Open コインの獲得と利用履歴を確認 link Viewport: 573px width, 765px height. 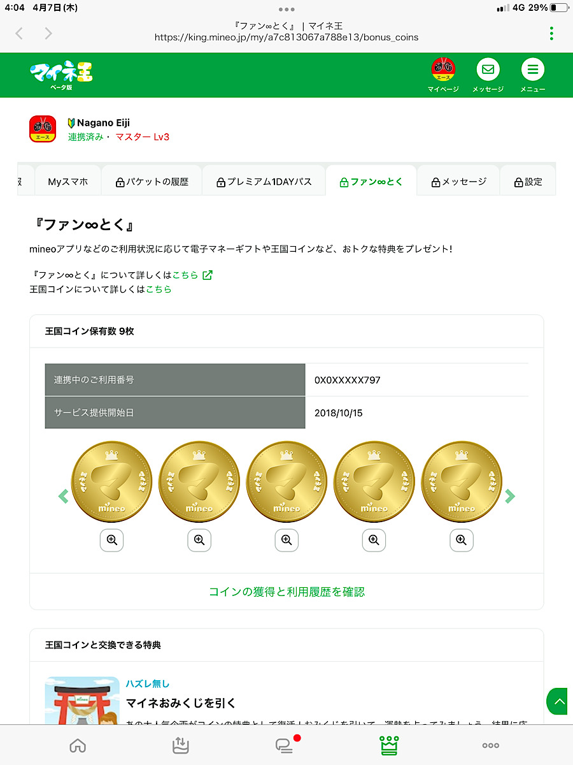pyautogui.click(x=286, y=592)
